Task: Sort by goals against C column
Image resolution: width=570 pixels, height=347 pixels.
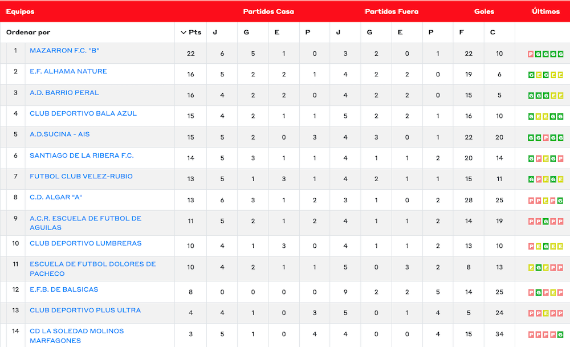Action: click(x=492, y=32)
